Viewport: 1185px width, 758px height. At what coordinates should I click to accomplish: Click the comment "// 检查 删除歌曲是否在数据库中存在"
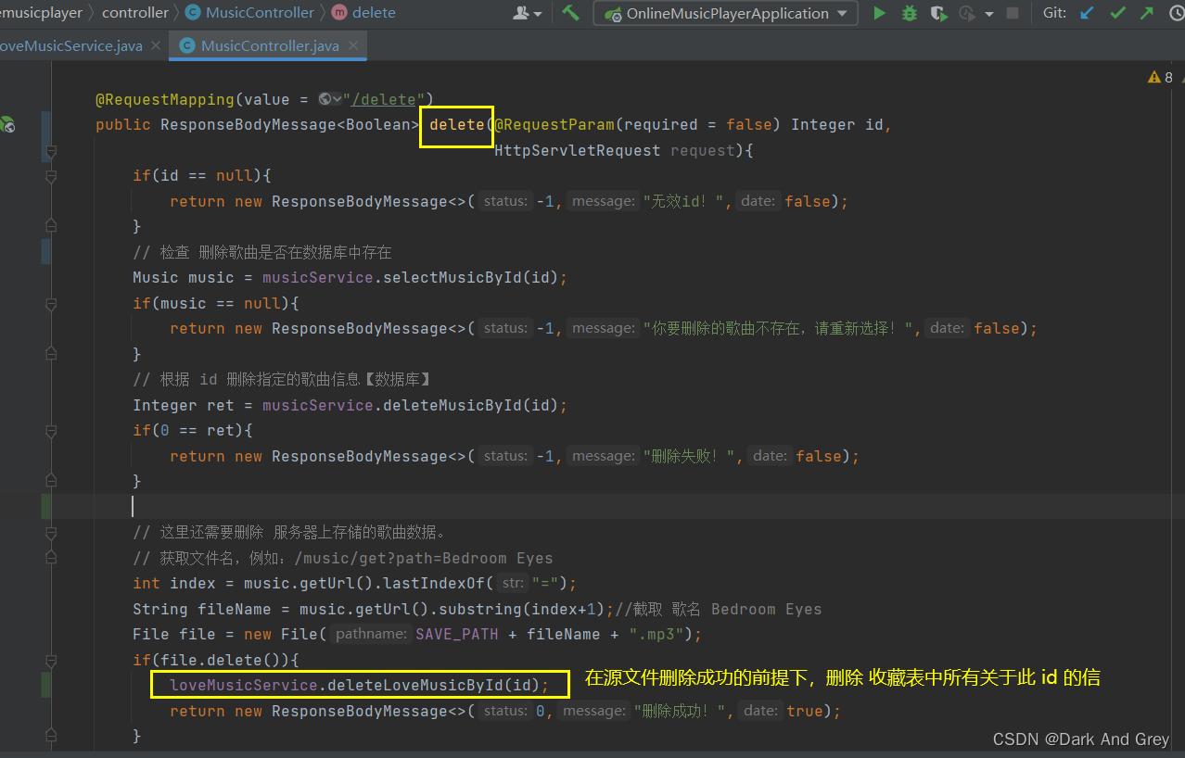(262, 252)
